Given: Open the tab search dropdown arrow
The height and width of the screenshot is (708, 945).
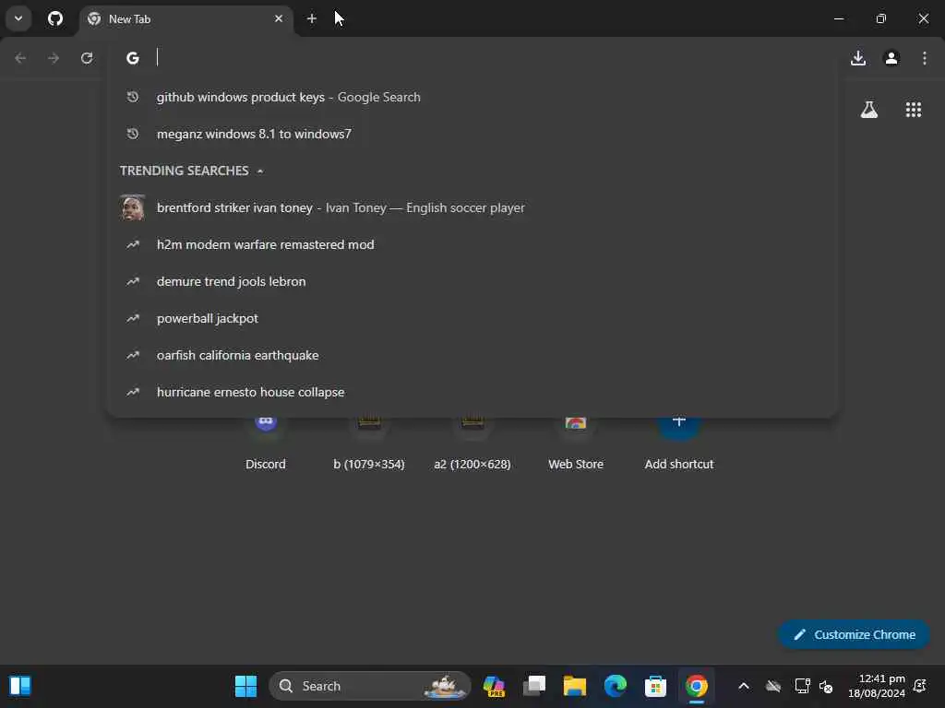Looking at the screenshot, I should click(x=18, y=18).
